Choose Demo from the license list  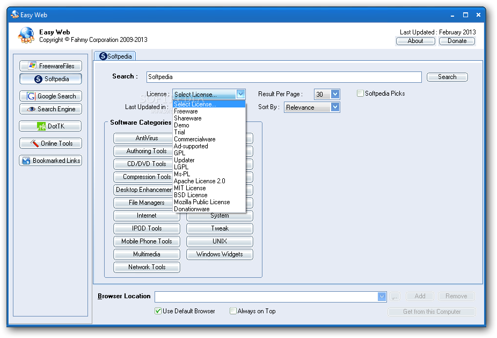coord(209,125)
